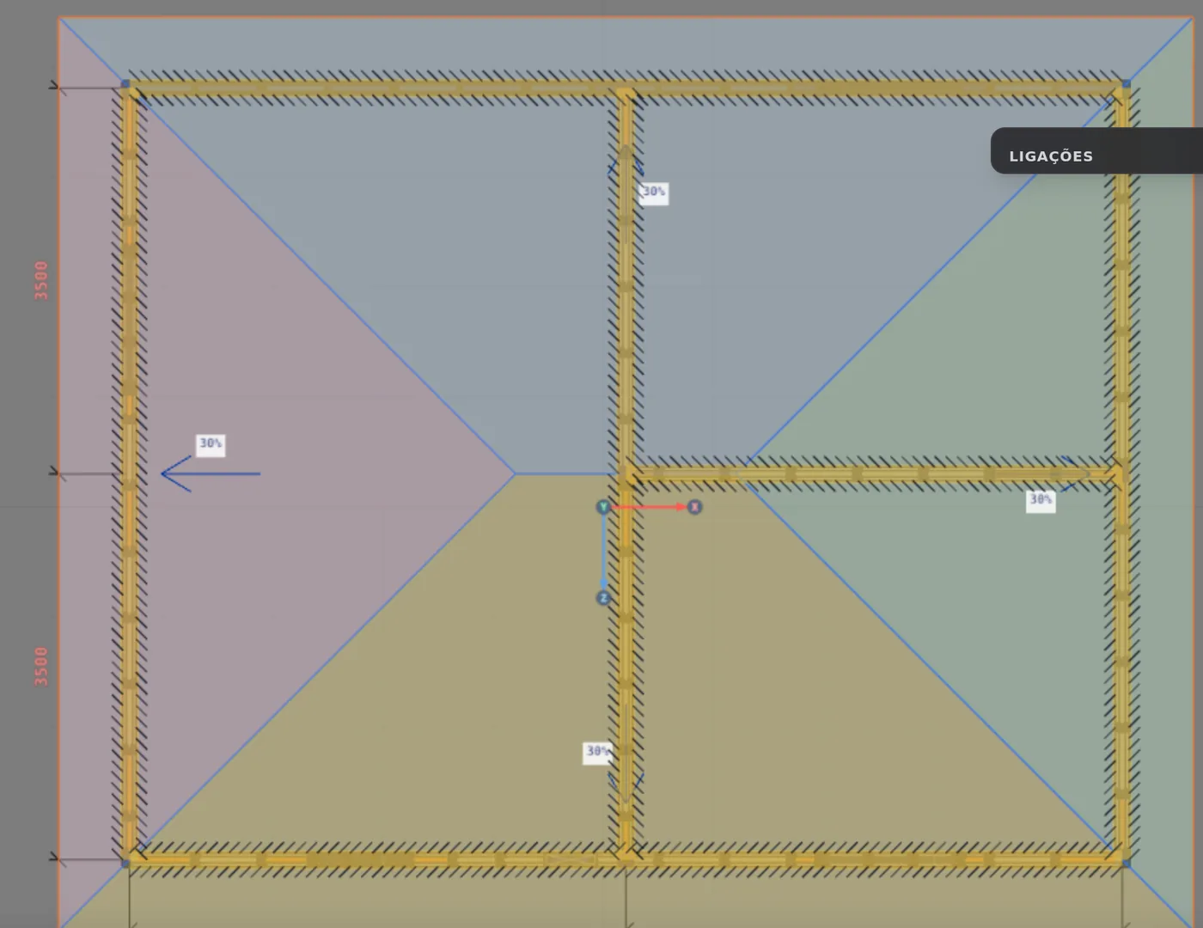This screenshot has height=928, width=1203.
Task: Select the red X axis handle
Action: pyautogui.click(x=694, y=507)
